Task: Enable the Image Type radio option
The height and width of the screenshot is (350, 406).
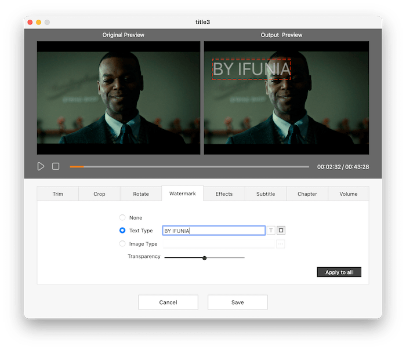Action: pyautogui.click(x=122, y=244)
